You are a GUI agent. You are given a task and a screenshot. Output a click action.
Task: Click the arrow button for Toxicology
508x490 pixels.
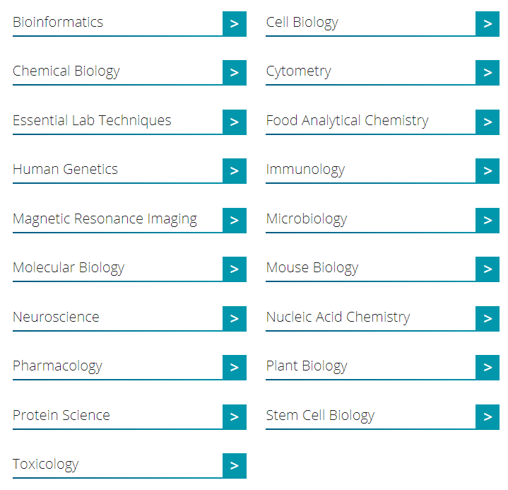pos(234,465)
